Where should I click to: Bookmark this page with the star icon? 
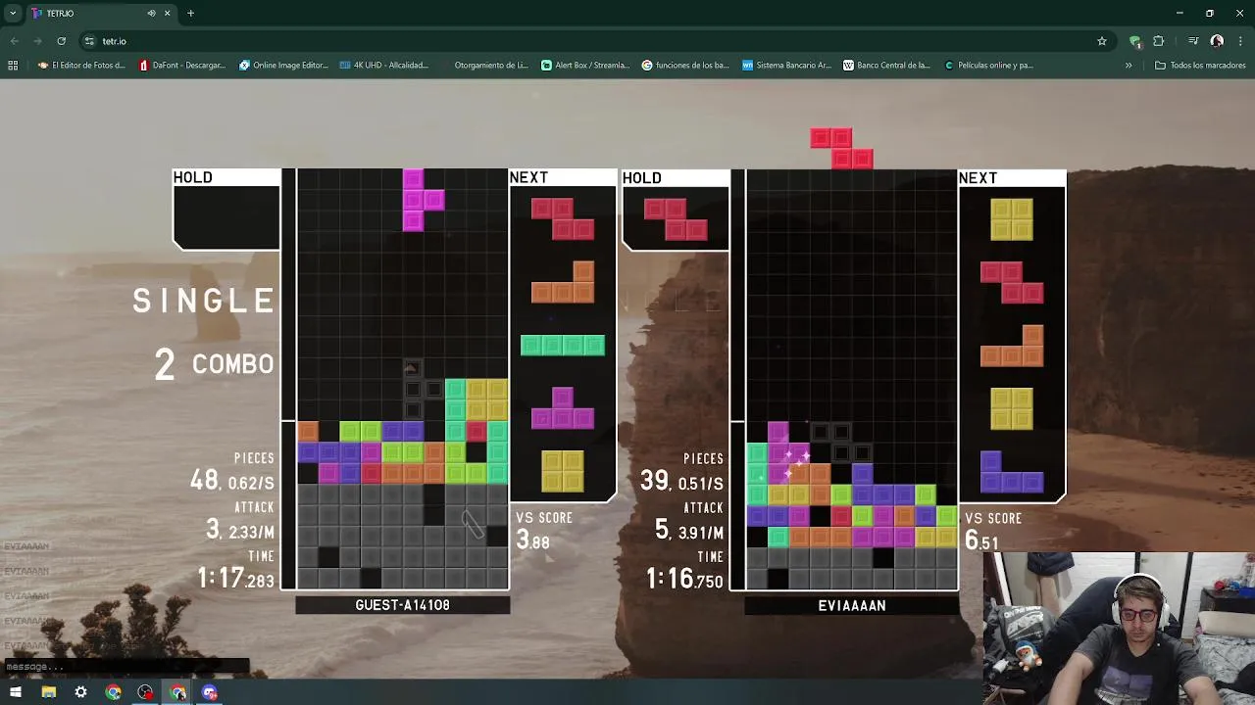[x=1102, y=41]
